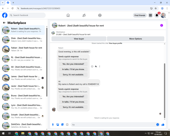The width and height of the screenshot is (170, 136).
Task: Go back in browser history
Action: point(3,8)
